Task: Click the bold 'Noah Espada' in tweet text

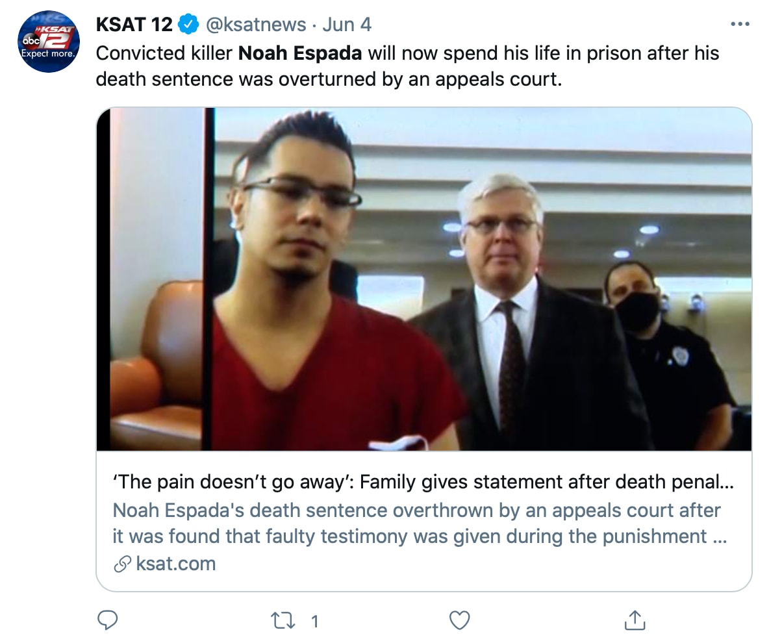Action: click(x=300, y=53)
